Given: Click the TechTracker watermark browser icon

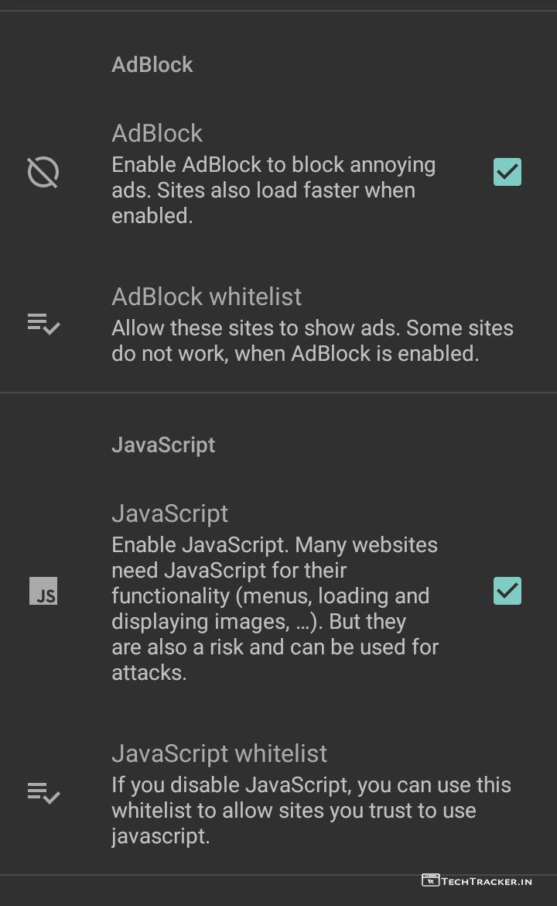Looking at the screenshot, I should point(430,880).
